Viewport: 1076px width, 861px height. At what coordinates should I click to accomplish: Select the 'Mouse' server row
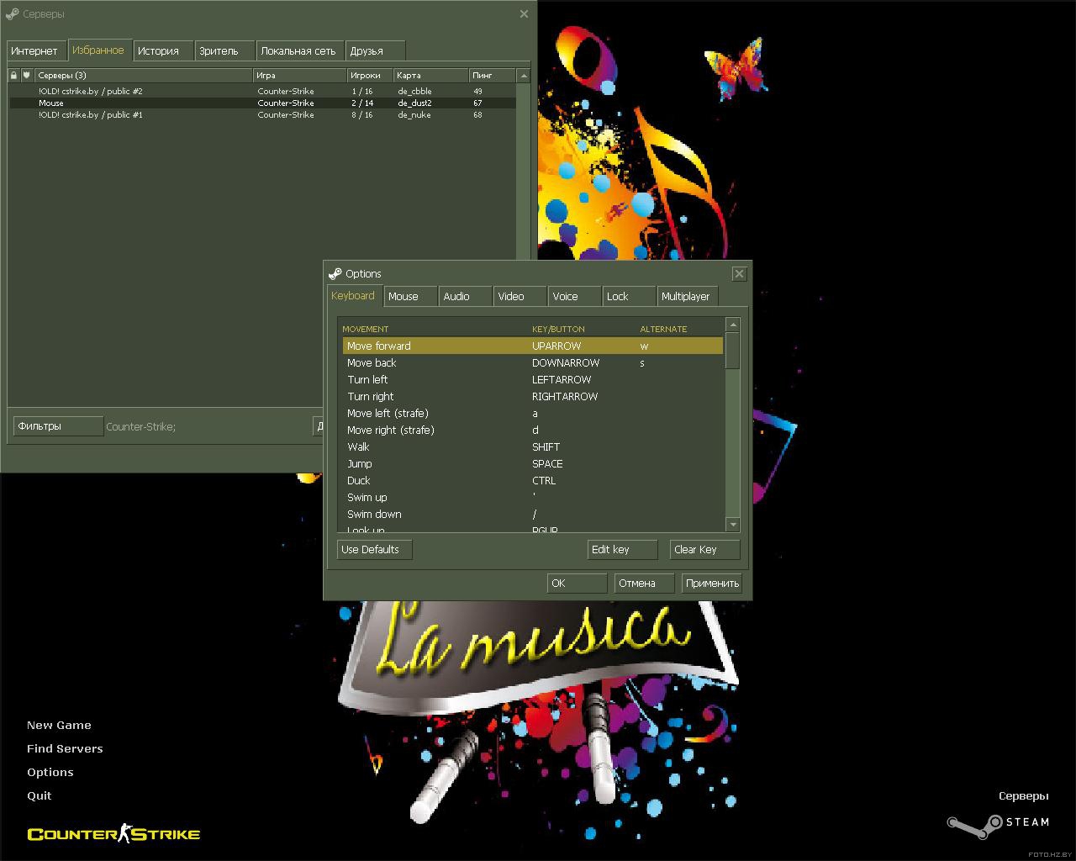pos(262,103)
